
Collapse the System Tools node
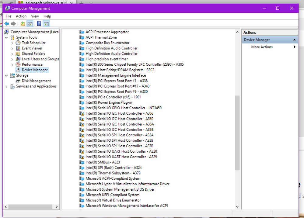[x=7, y=37]
